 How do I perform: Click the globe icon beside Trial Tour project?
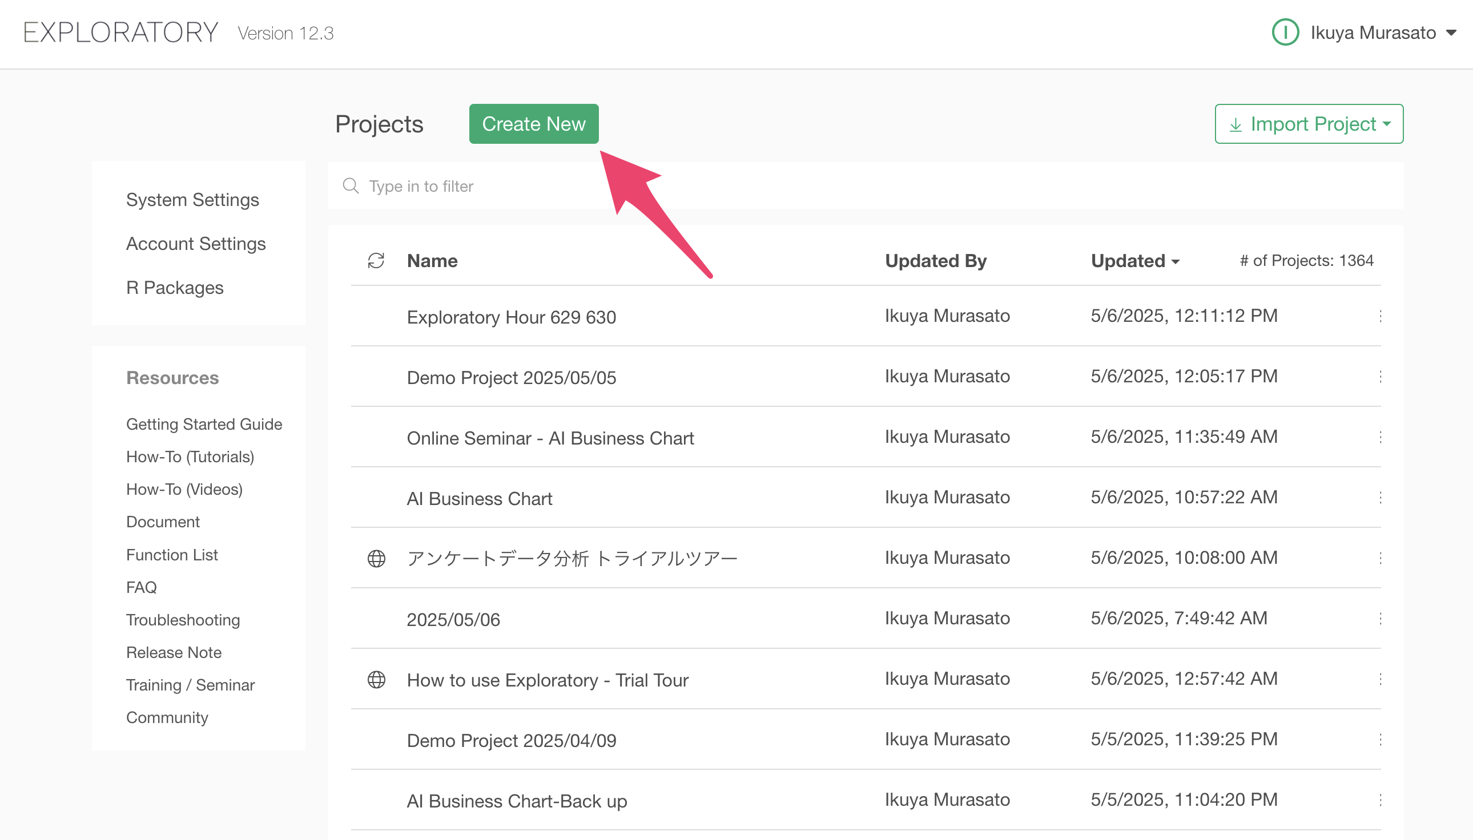pyautogui.click(x=376, y=680)
